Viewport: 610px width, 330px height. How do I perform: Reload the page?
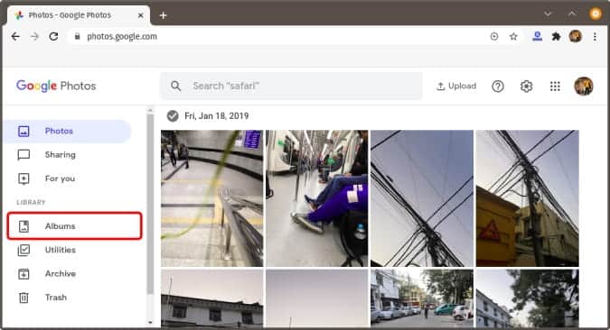53,36
